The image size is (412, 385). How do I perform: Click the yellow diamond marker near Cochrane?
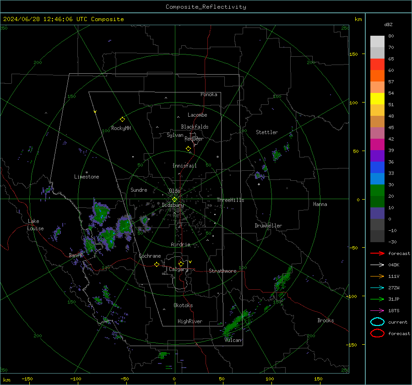[x=157, y=265]
